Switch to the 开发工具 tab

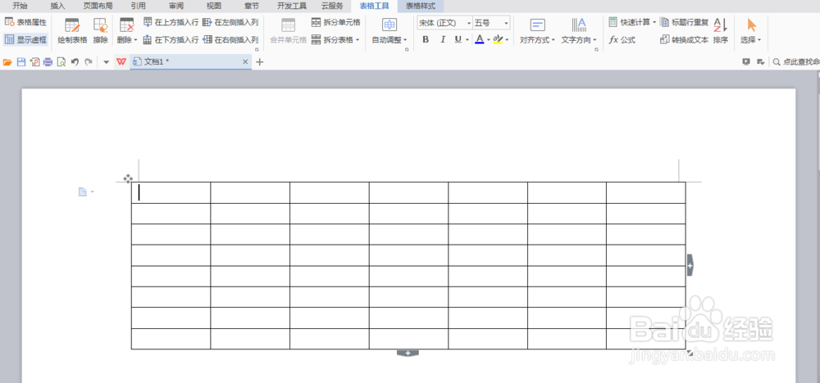292,7
